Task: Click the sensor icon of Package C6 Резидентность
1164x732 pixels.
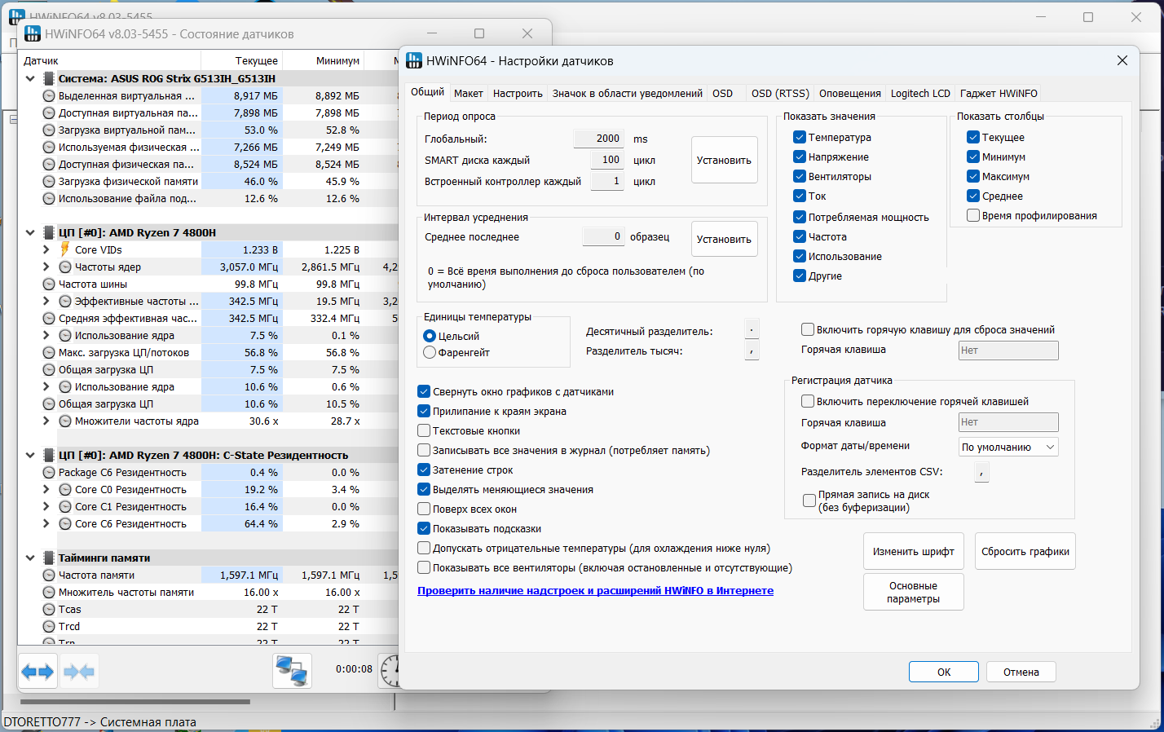Action: pyautogui.click(x=49, y=473)
